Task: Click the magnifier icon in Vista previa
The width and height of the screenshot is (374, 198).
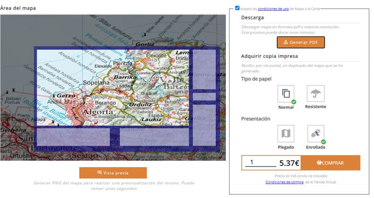Action: click(99, 173)
